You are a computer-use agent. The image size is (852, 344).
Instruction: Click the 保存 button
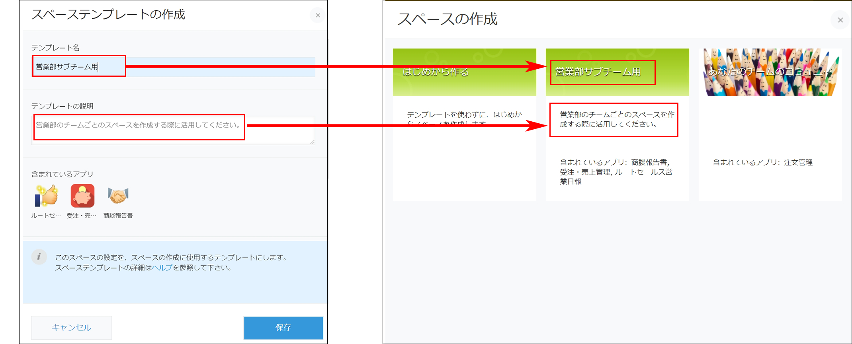tap(283, 328)
